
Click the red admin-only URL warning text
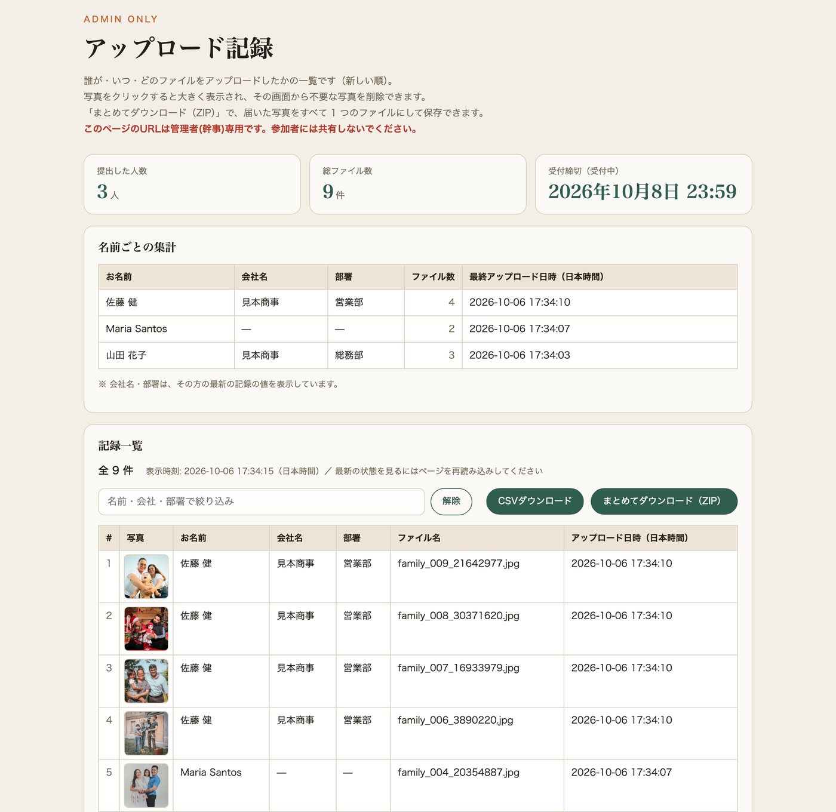[250, 128]
